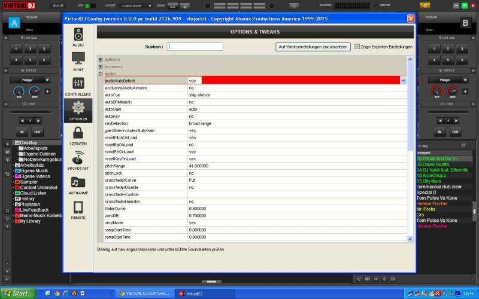Open the Skins settings section
This screenshot has width=479, height=299.
point(78,60)
